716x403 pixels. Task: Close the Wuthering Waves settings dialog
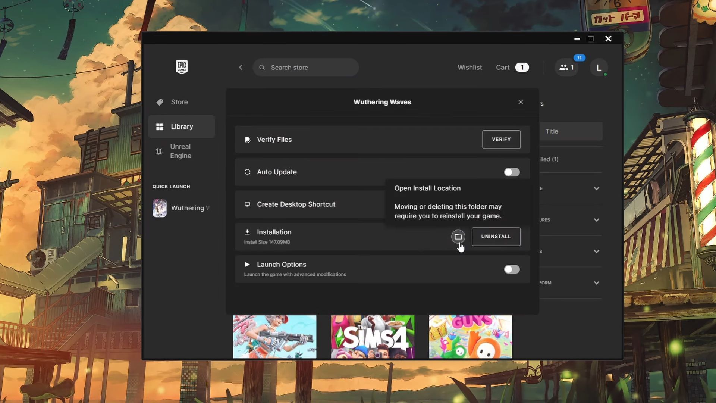click(x=521, y=102)
